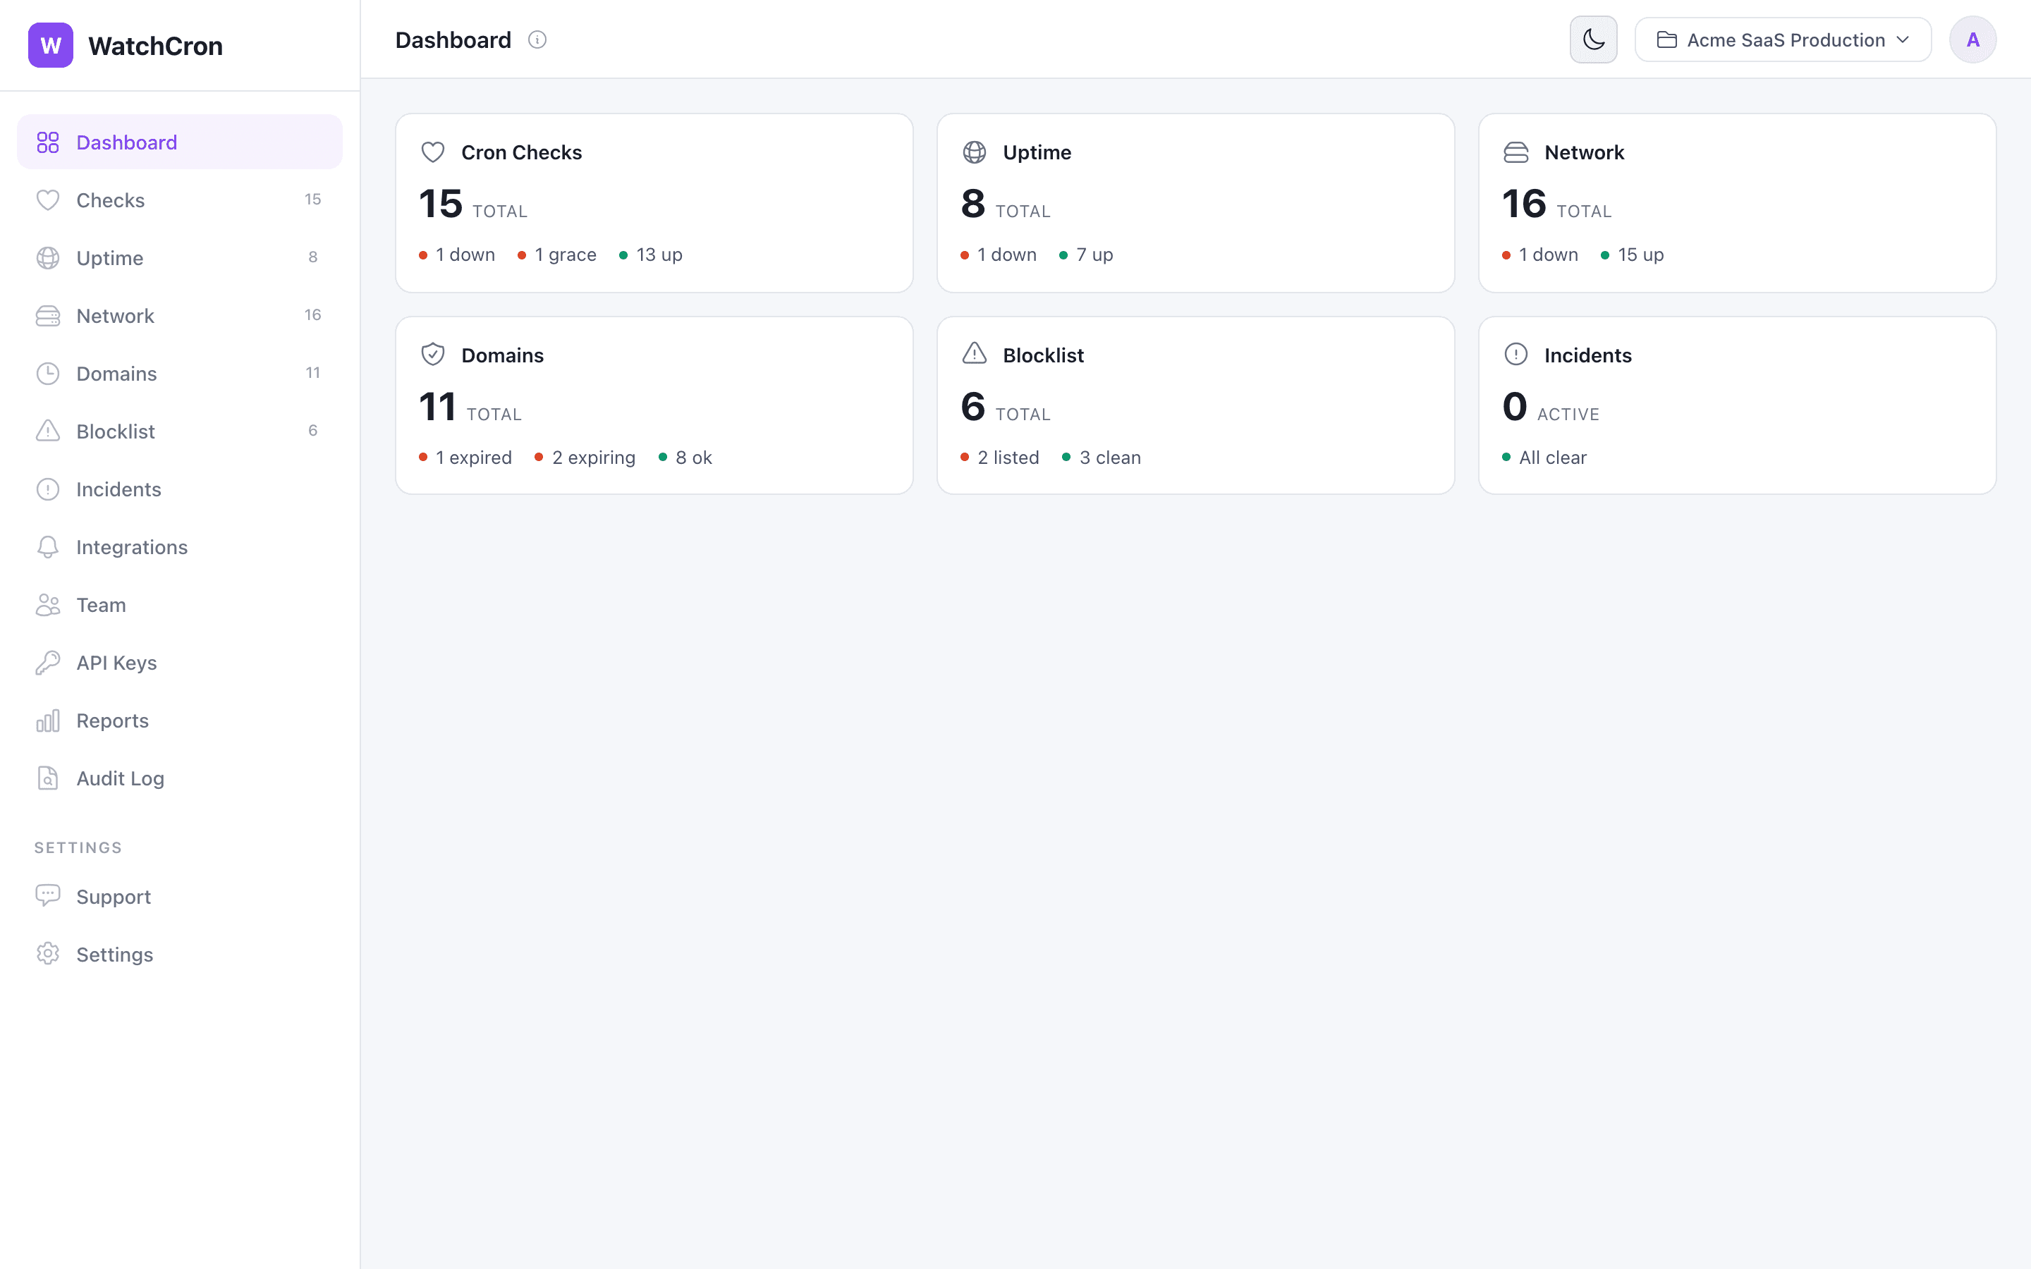This screenshot has width=2031, height=1269.
Task: Click the shield check icon on Domains card
Action: pos(433,355)
